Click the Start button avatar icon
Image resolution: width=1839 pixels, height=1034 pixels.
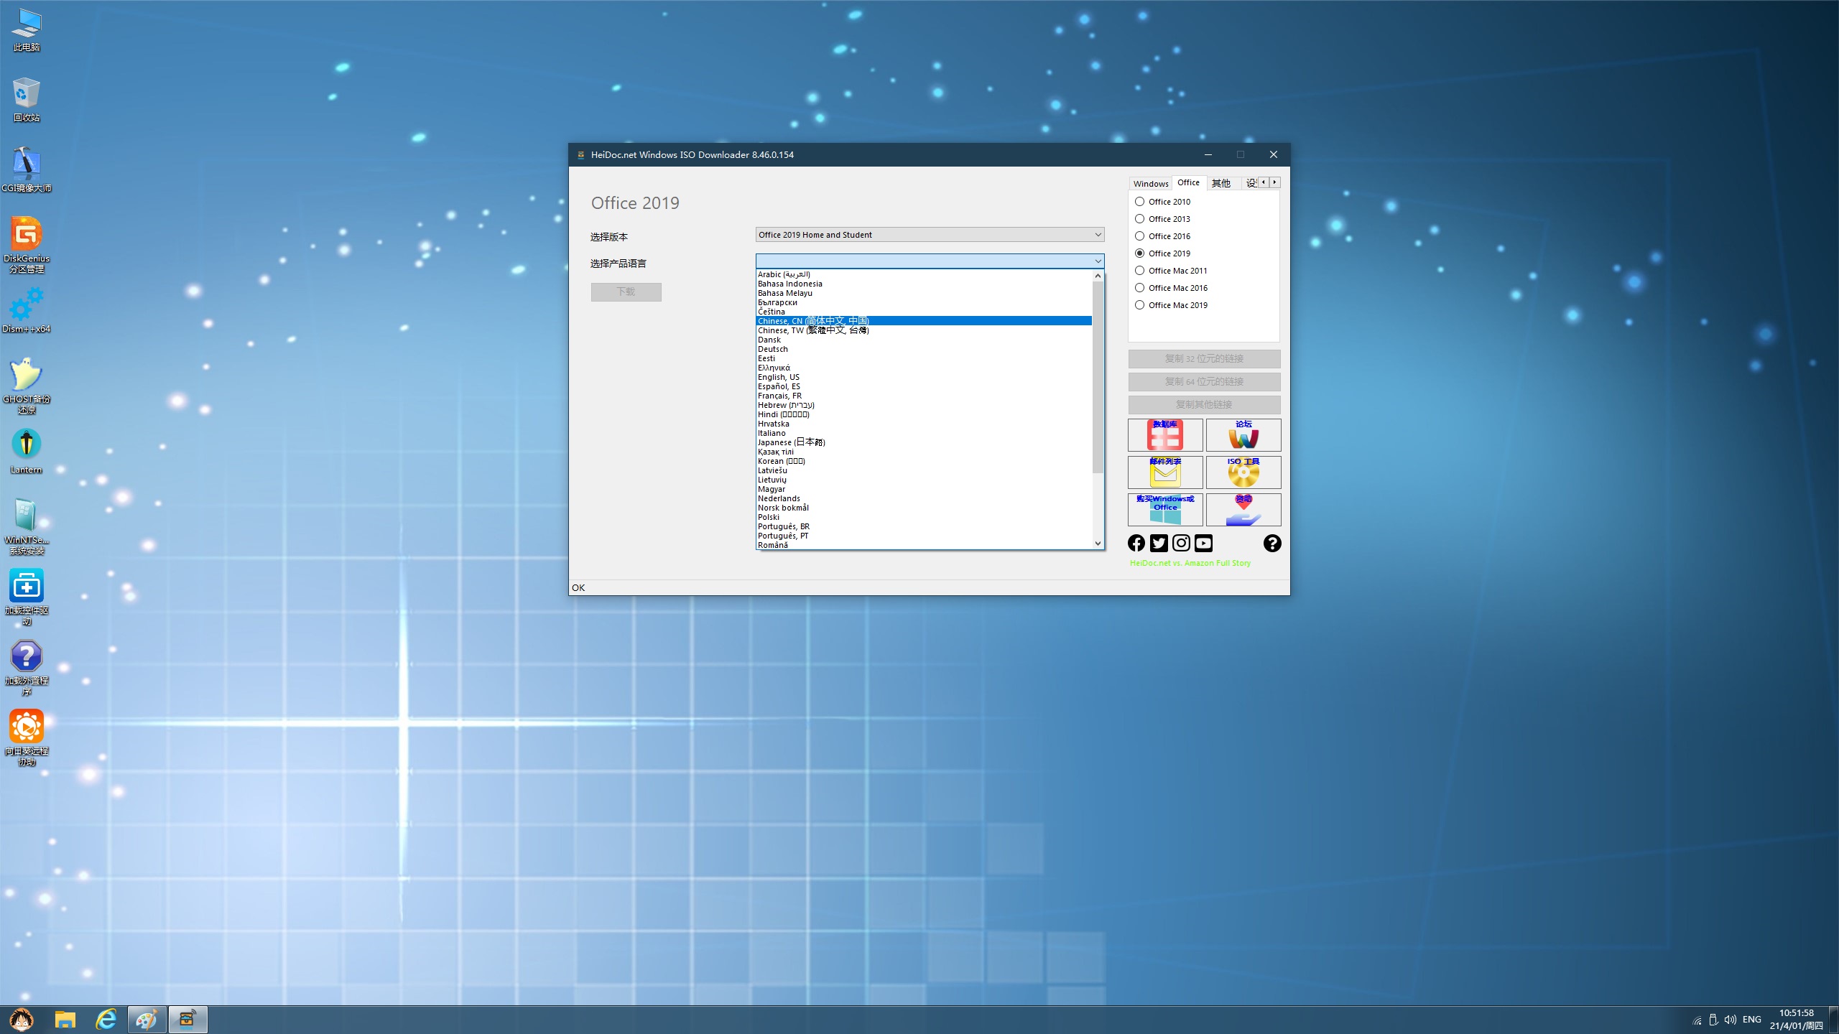pyautogui.click(x=21, y=1020)
